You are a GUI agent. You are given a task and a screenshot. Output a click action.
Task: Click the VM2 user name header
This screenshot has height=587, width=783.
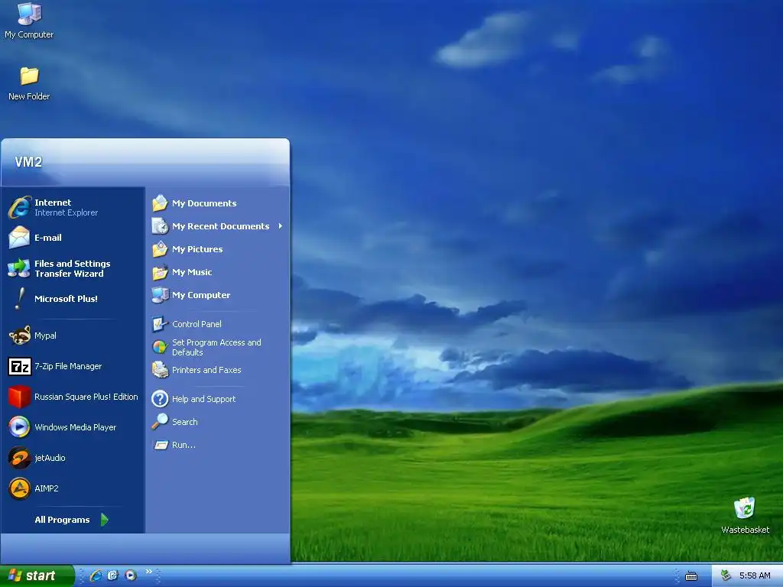(28, 162)
